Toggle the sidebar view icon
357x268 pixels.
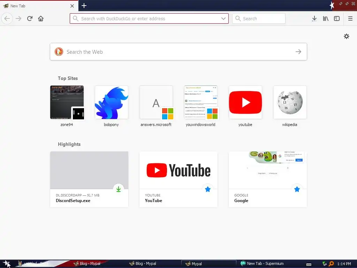[x=337, y=18]
